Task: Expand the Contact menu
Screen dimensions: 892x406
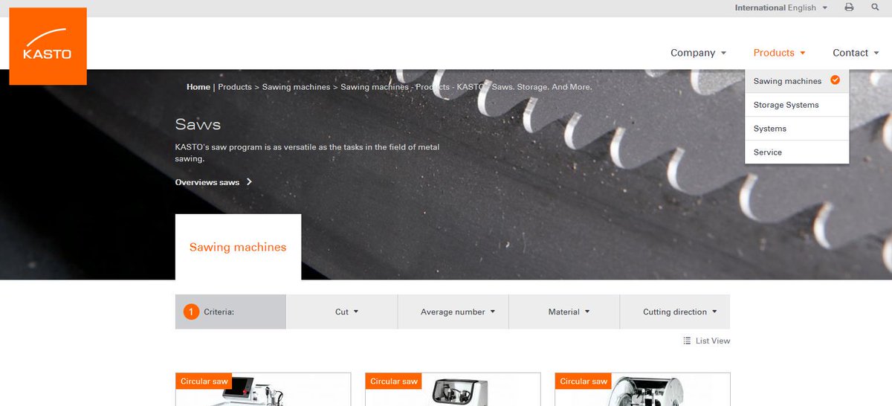Action: [856, 53]
